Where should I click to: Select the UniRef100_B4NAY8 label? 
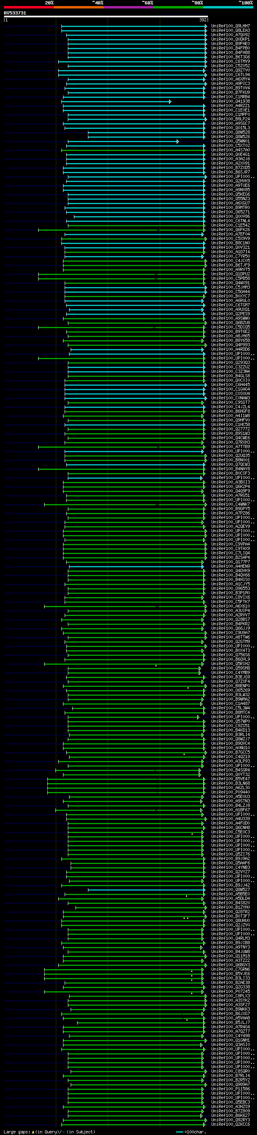pos(230,469)
